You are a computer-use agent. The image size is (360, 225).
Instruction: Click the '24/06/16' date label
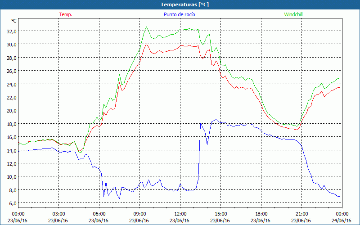click(x=342, y=220)
